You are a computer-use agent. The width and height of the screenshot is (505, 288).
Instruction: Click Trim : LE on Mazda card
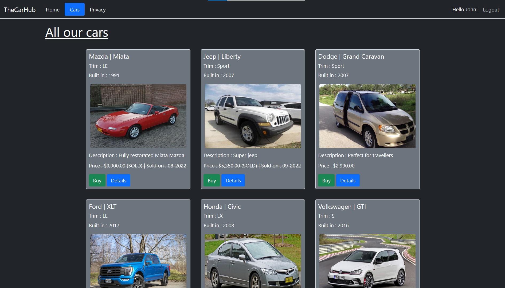coord(98,66)
